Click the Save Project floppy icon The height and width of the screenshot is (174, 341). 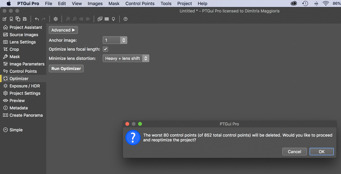25,19
